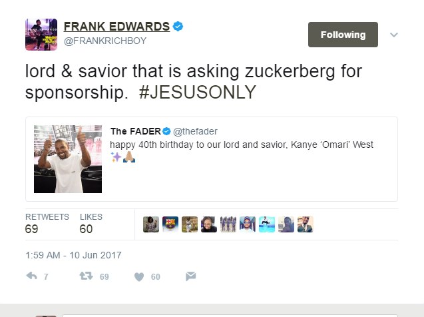Image resolution: width=424 pixels, height=317 pixels.
Task: Toggle the Following button
Action: (343, 35)
